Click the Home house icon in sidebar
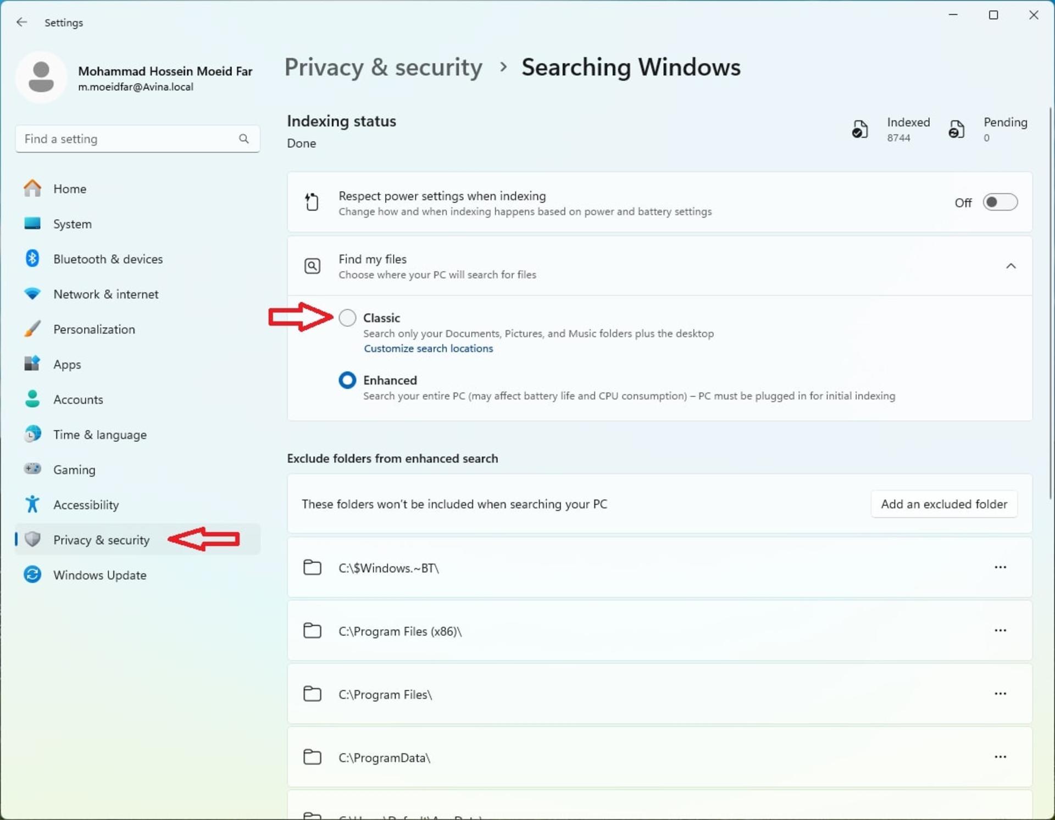 pos(32,189)
